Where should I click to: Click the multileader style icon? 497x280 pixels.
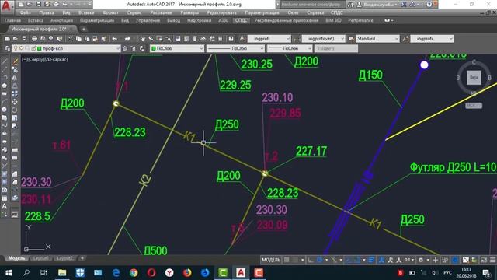tap(405, 39)
